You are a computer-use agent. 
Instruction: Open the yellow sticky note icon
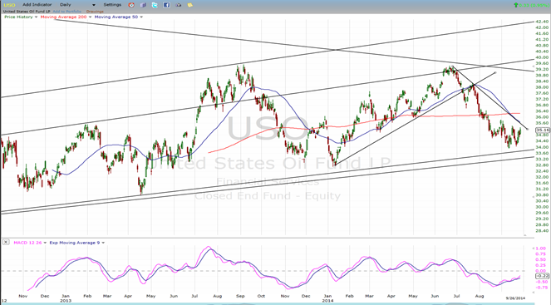(x=189, y=5)
